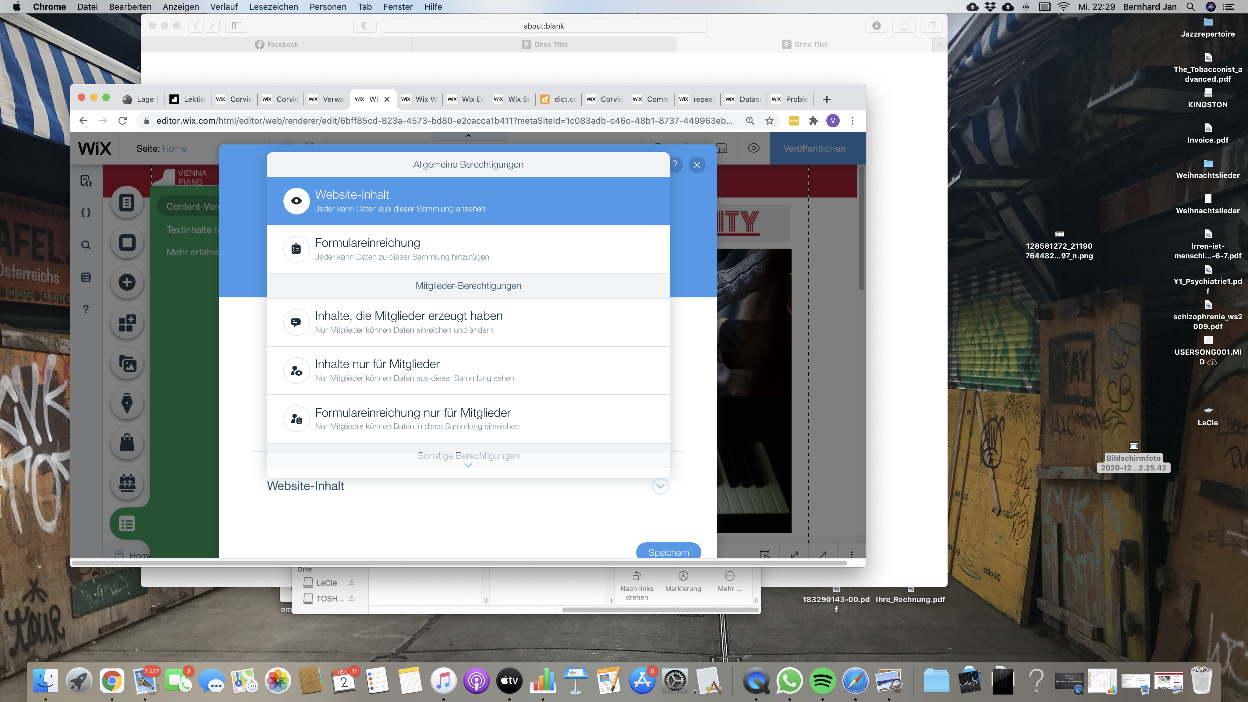Click the Wix Add elements plus icon
The width and height of the screenshot is (1248, 702).
[127, 282]
